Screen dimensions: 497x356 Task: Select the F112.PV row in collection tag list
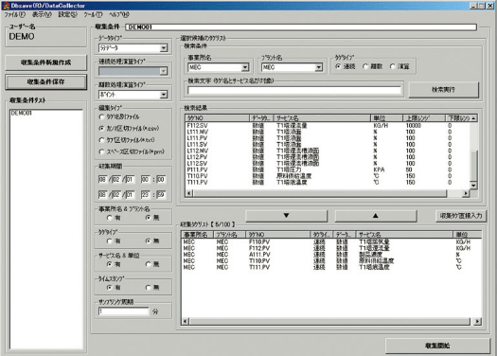[331, 248]
